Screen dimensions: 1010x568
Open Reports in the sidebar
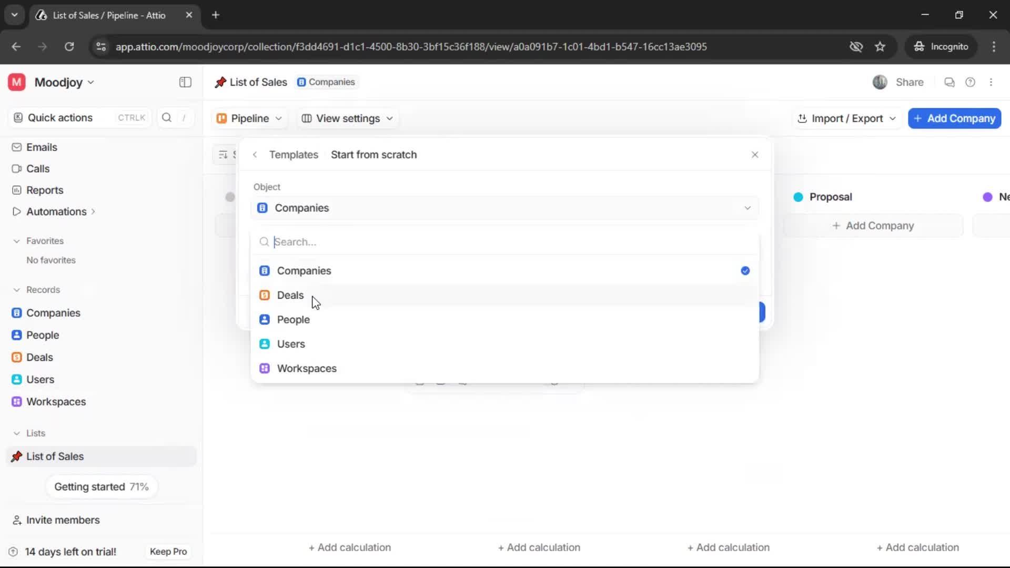pyautogui.click(x=44, y=190)
